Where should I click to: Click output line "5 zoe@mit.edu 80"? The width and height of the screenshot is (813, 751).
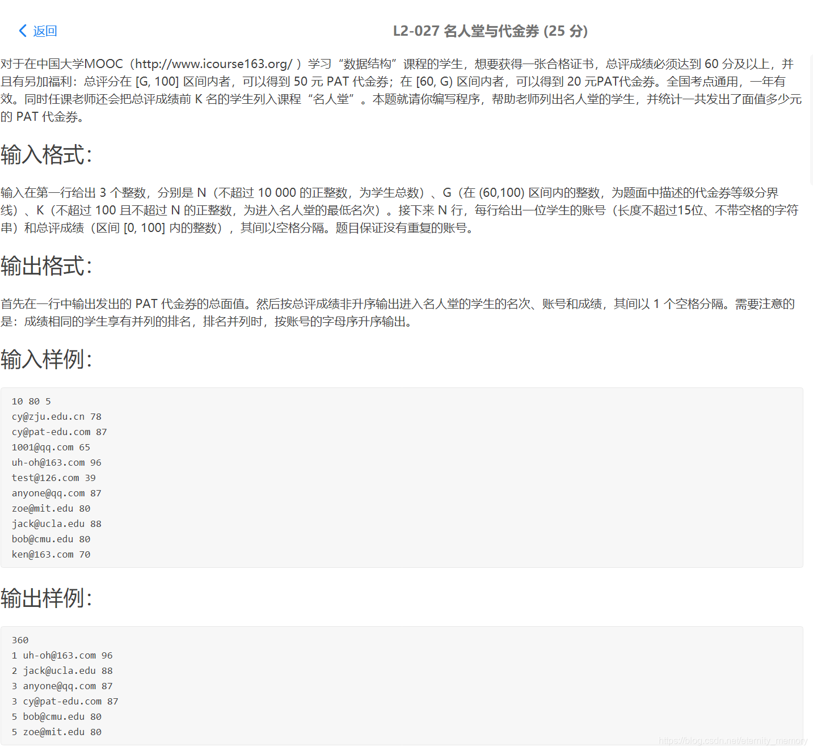point(57,732)
